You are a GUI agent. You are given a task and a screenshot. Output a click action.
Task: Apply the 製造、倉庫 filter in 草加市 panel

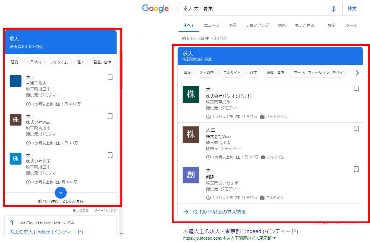(275, 73)
